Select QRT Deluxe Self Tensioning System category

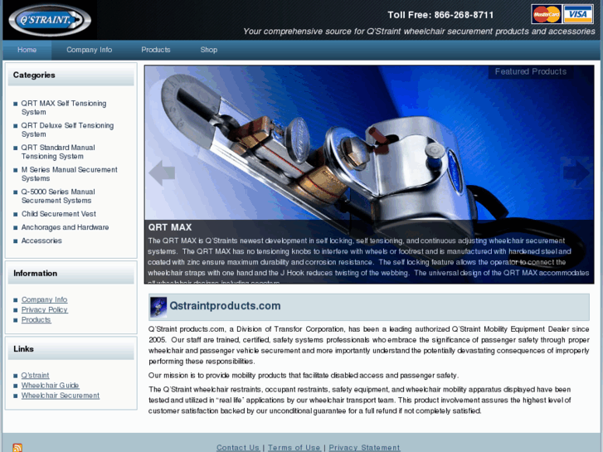tap(67, 129)
